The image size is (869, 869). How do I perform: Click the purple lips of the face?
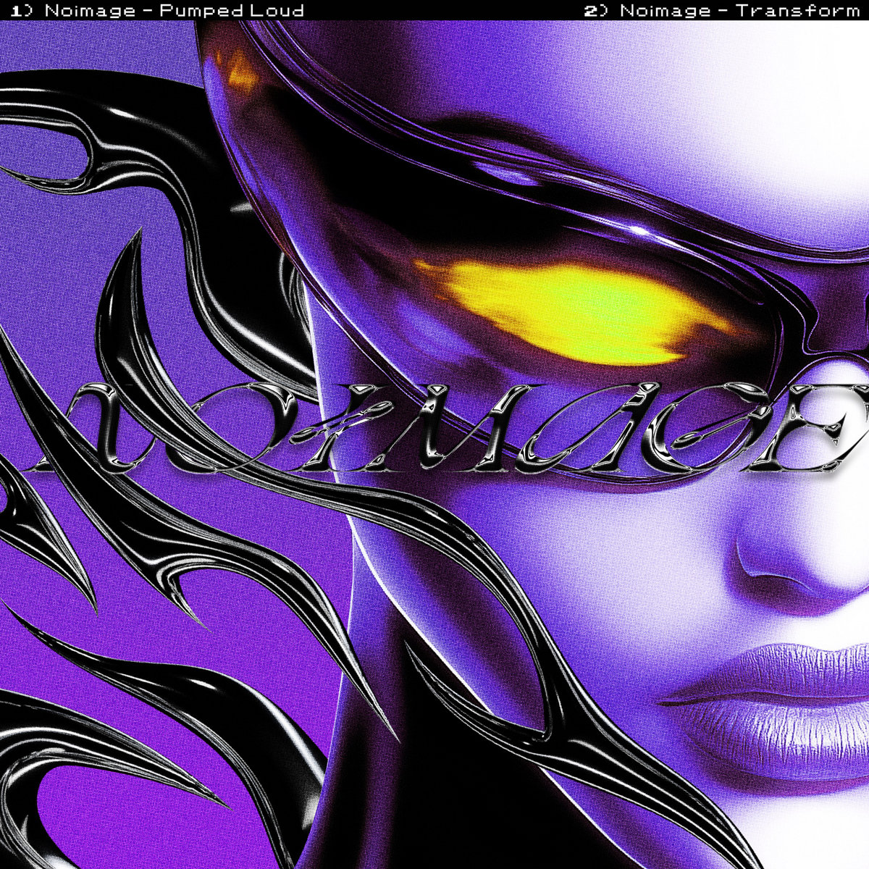(782, 695)
